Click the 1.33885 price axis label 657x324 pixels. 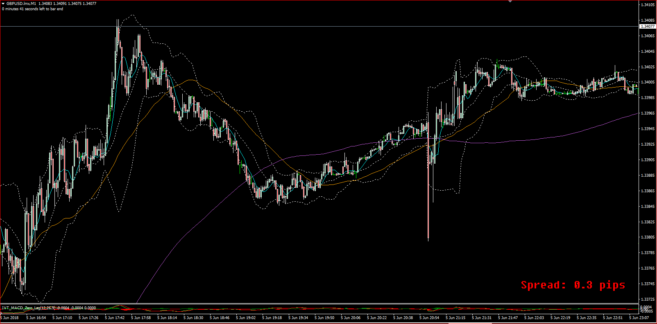pos(648,175)
